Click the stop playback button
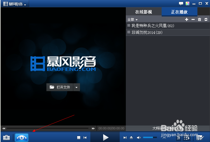The height and width of the screenshot is (142, 210). click(x=79, y=138)
